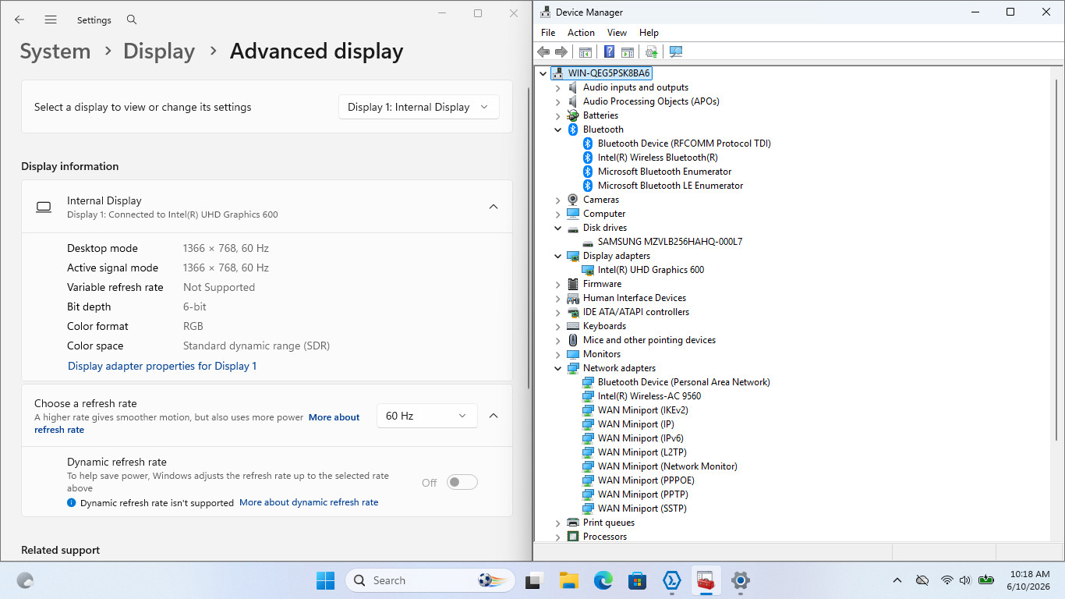Open the Windows Start menu

pyautogui.click(x=326, y=580)
